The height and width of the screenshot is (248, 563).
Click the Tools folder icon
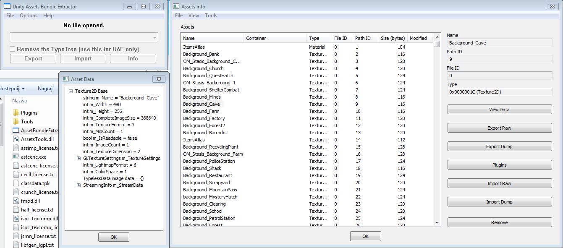pyautogui.click(x=16, y=121)
